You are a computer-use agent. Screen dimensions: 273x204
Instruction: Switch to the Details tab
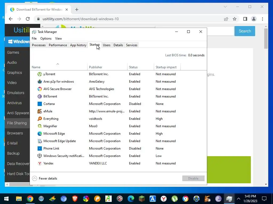pyautogui.click(x=118, y=45)
